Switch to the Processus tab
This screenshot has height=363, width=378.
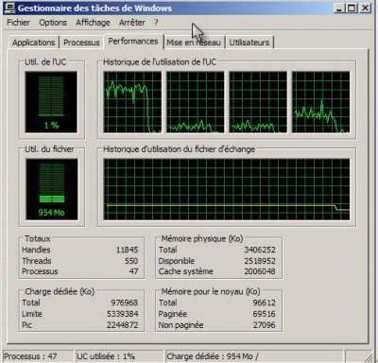(x=81, y=43)
